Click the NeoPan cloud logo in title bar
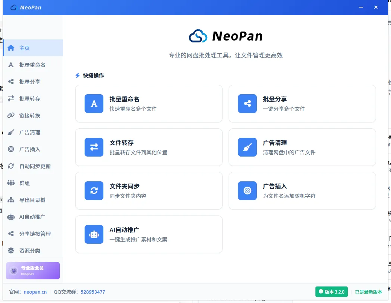391x303 pixels. click(14, 8)
